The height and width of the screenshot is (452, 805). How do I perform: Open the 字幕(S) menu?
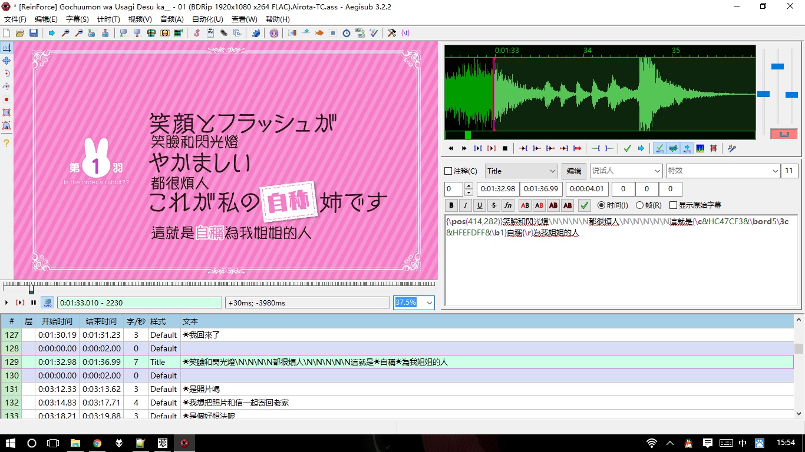[77, 19]
